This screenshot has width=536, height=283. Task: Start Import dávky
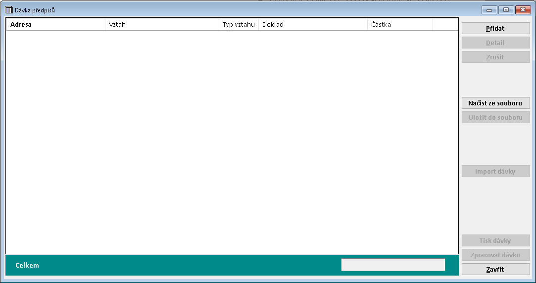pyautogui.click(x=495, y=171)
